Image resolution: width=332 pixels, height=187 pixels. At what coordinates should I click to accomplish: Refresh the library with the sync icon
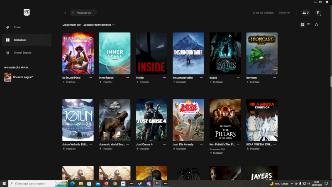pyautogui.click(x=316, y=25)
